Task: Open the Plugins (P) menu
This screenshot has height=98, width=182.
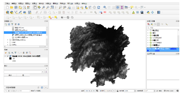Action: tap(41, 3)
